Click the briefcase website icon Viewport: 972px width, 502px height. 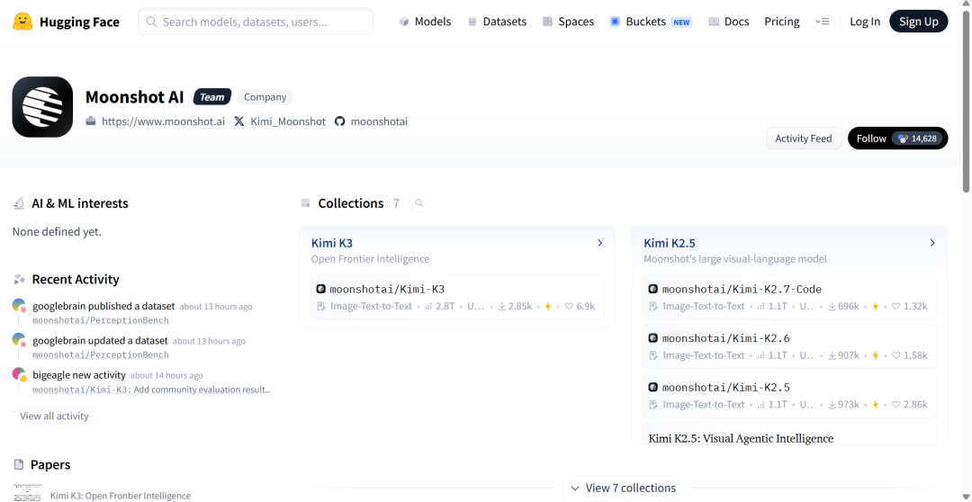(91, 121)
